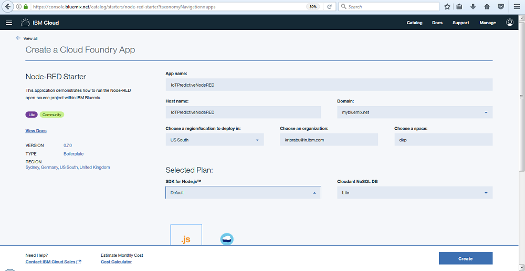Reload the page with refresh icon
Image resolution: width=525 pixels, height=271 pixels.
click(x=330, y=7)
